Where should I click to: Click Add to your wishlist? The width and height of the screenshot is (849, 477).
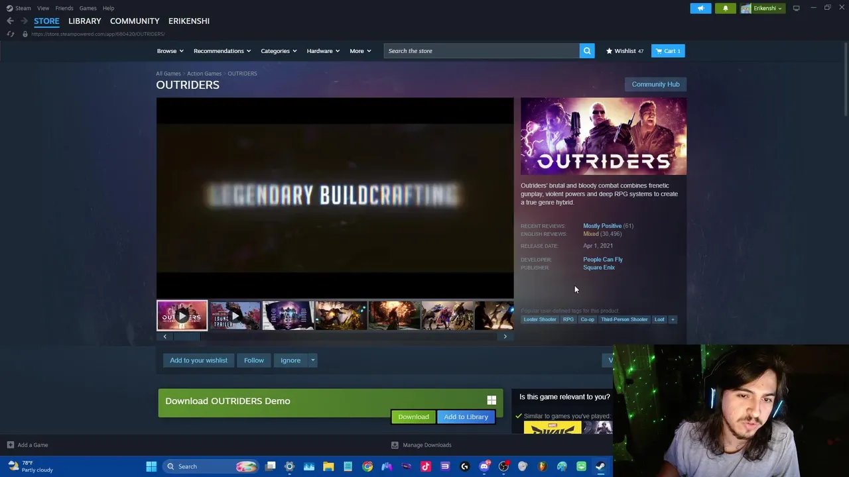tap(198, 360)
